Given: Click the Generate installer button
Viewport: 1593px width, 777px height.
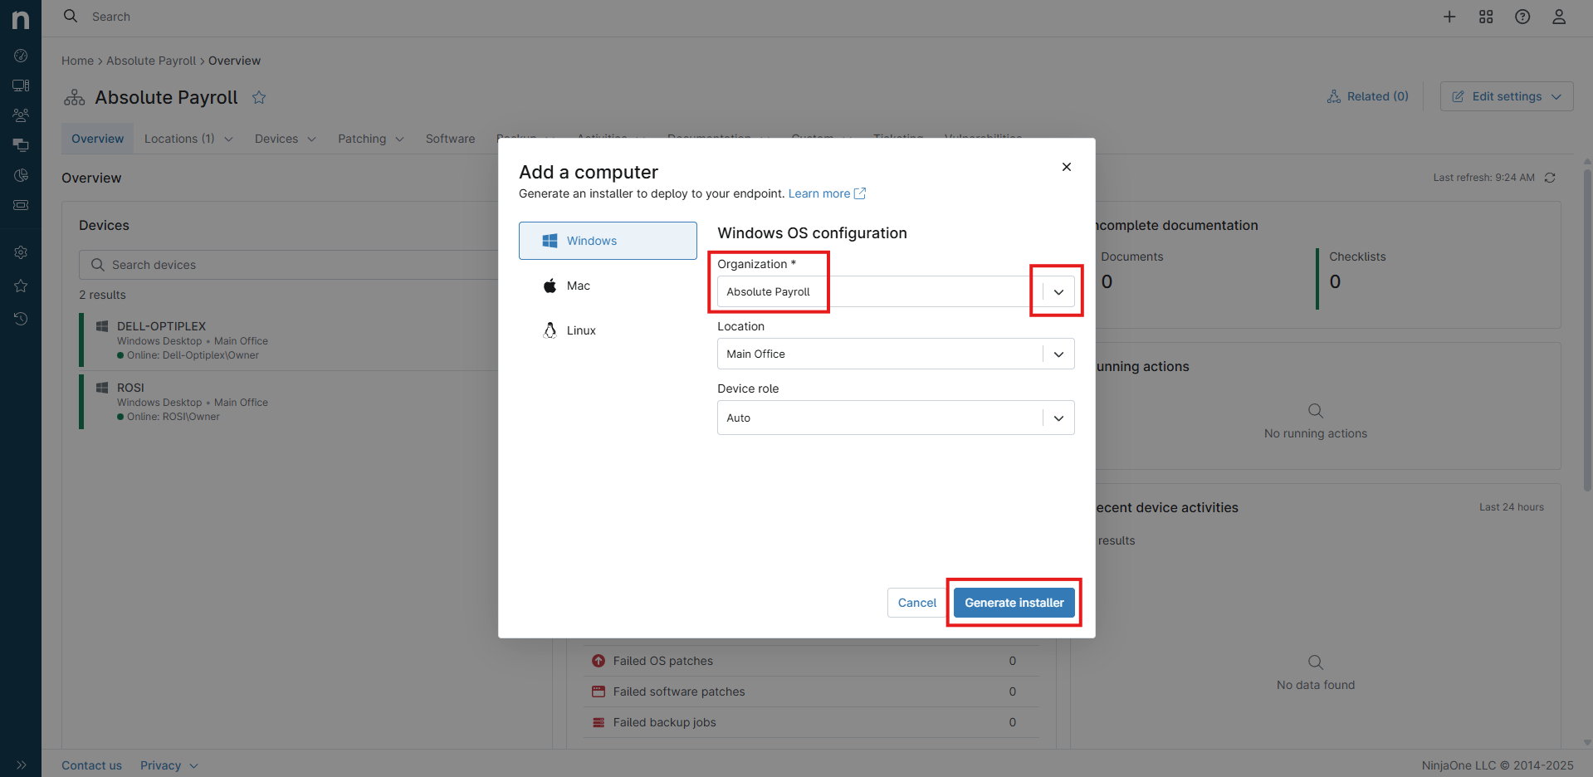Looking at the screenshot, I should pyautogui.click(x=1014, y=603).
